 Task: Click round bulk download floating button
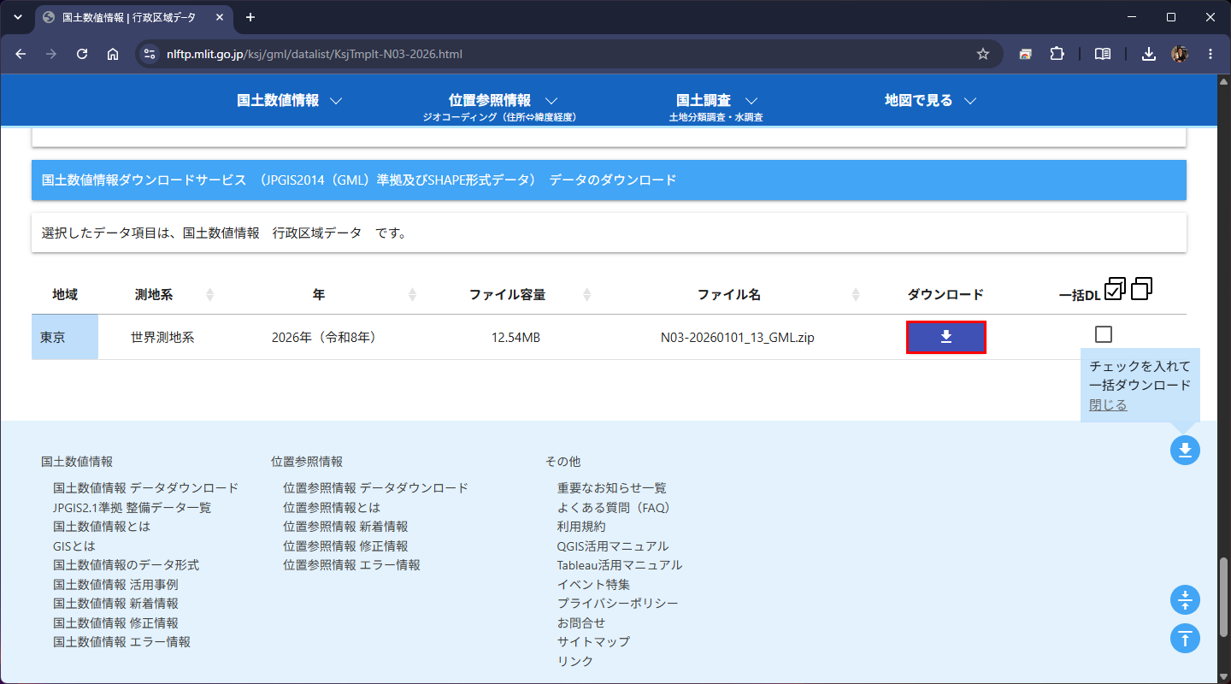coord(1185,450)
